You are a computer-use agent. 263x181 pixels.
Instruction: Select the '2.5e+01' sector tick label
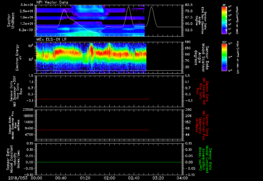[x=26, y=11]
